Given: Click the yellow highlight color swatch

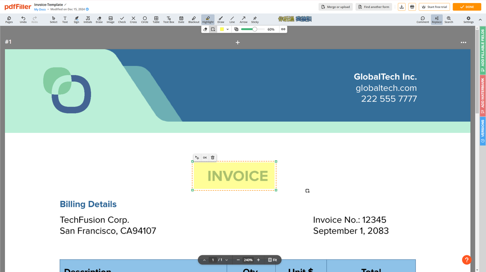Looking at the screenshot, I should click(222, 29).
